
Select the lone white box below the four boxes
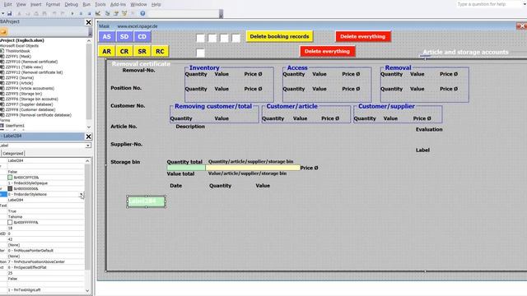pos(200,53)
